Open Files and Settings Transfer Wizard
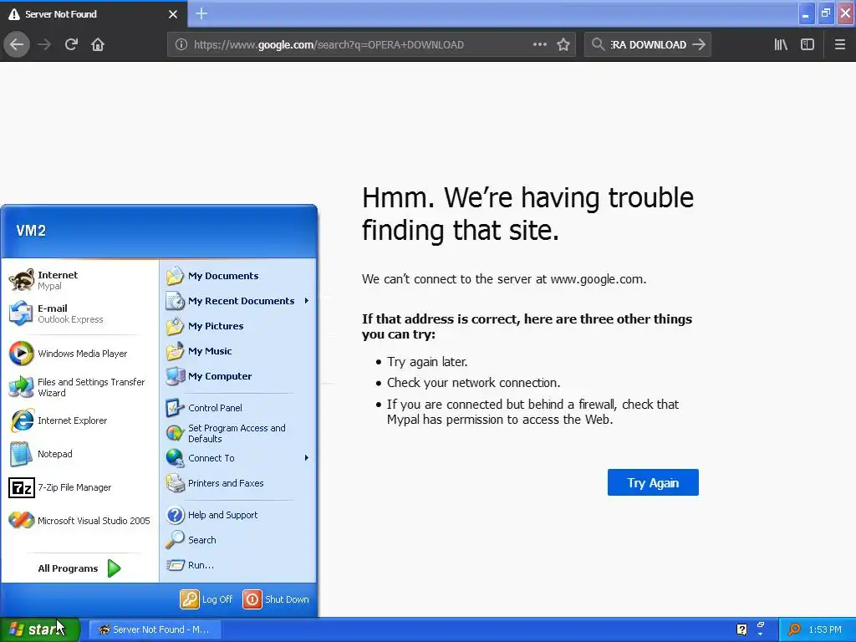The image size is (856, 642). pos(79,387)
